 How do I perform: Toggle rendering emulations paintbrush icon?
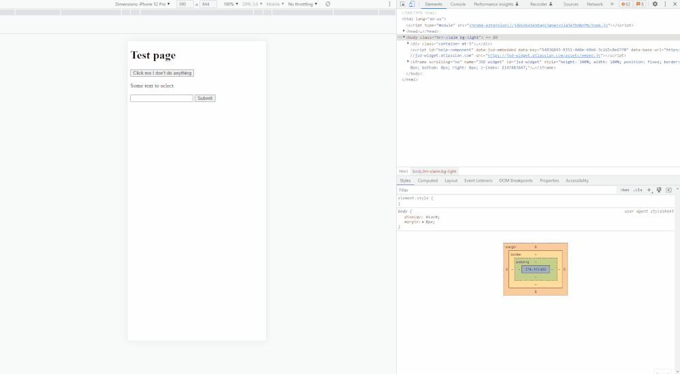[x=659, y=190]
